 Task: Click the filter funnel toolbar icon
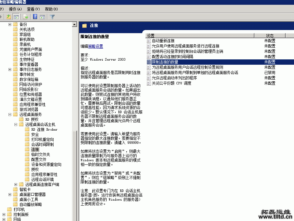coord(52,16)
